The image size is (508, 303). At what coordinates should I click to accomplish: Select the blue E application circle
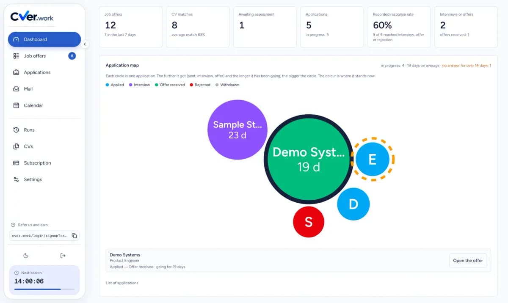pyautogui.click(x=373, y=159)
